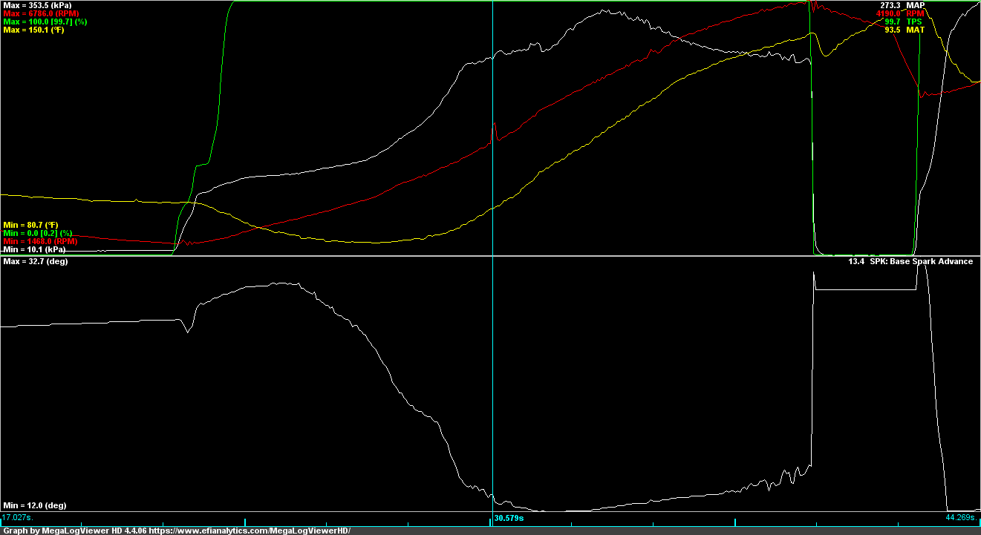Click the Max = 32.7 (deg) label
981x535 pixels.
pyautogui.click(x=35, y=262)
